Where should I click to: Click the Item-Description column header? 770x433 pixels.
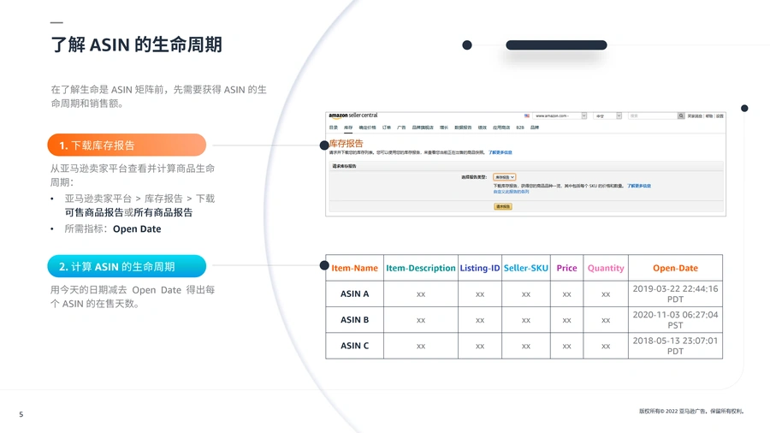[x=421, y=268]
